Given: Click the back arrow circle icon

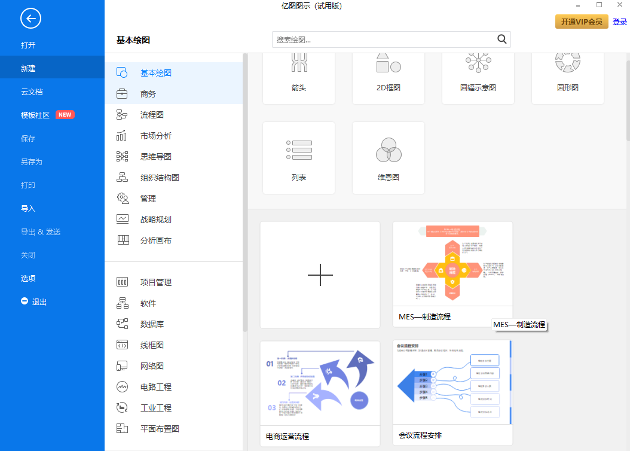Looking at the screenshot, I should [x=30, y=19].
